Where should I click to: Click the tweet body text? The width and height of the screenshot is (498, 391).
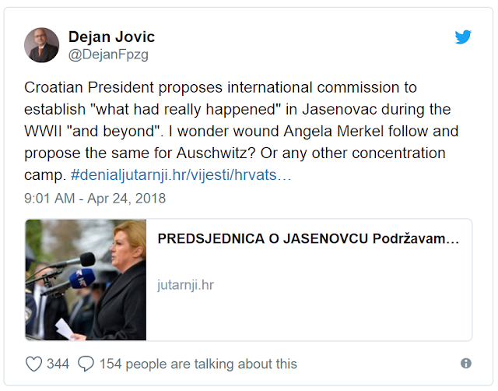(x=241, y=131)
